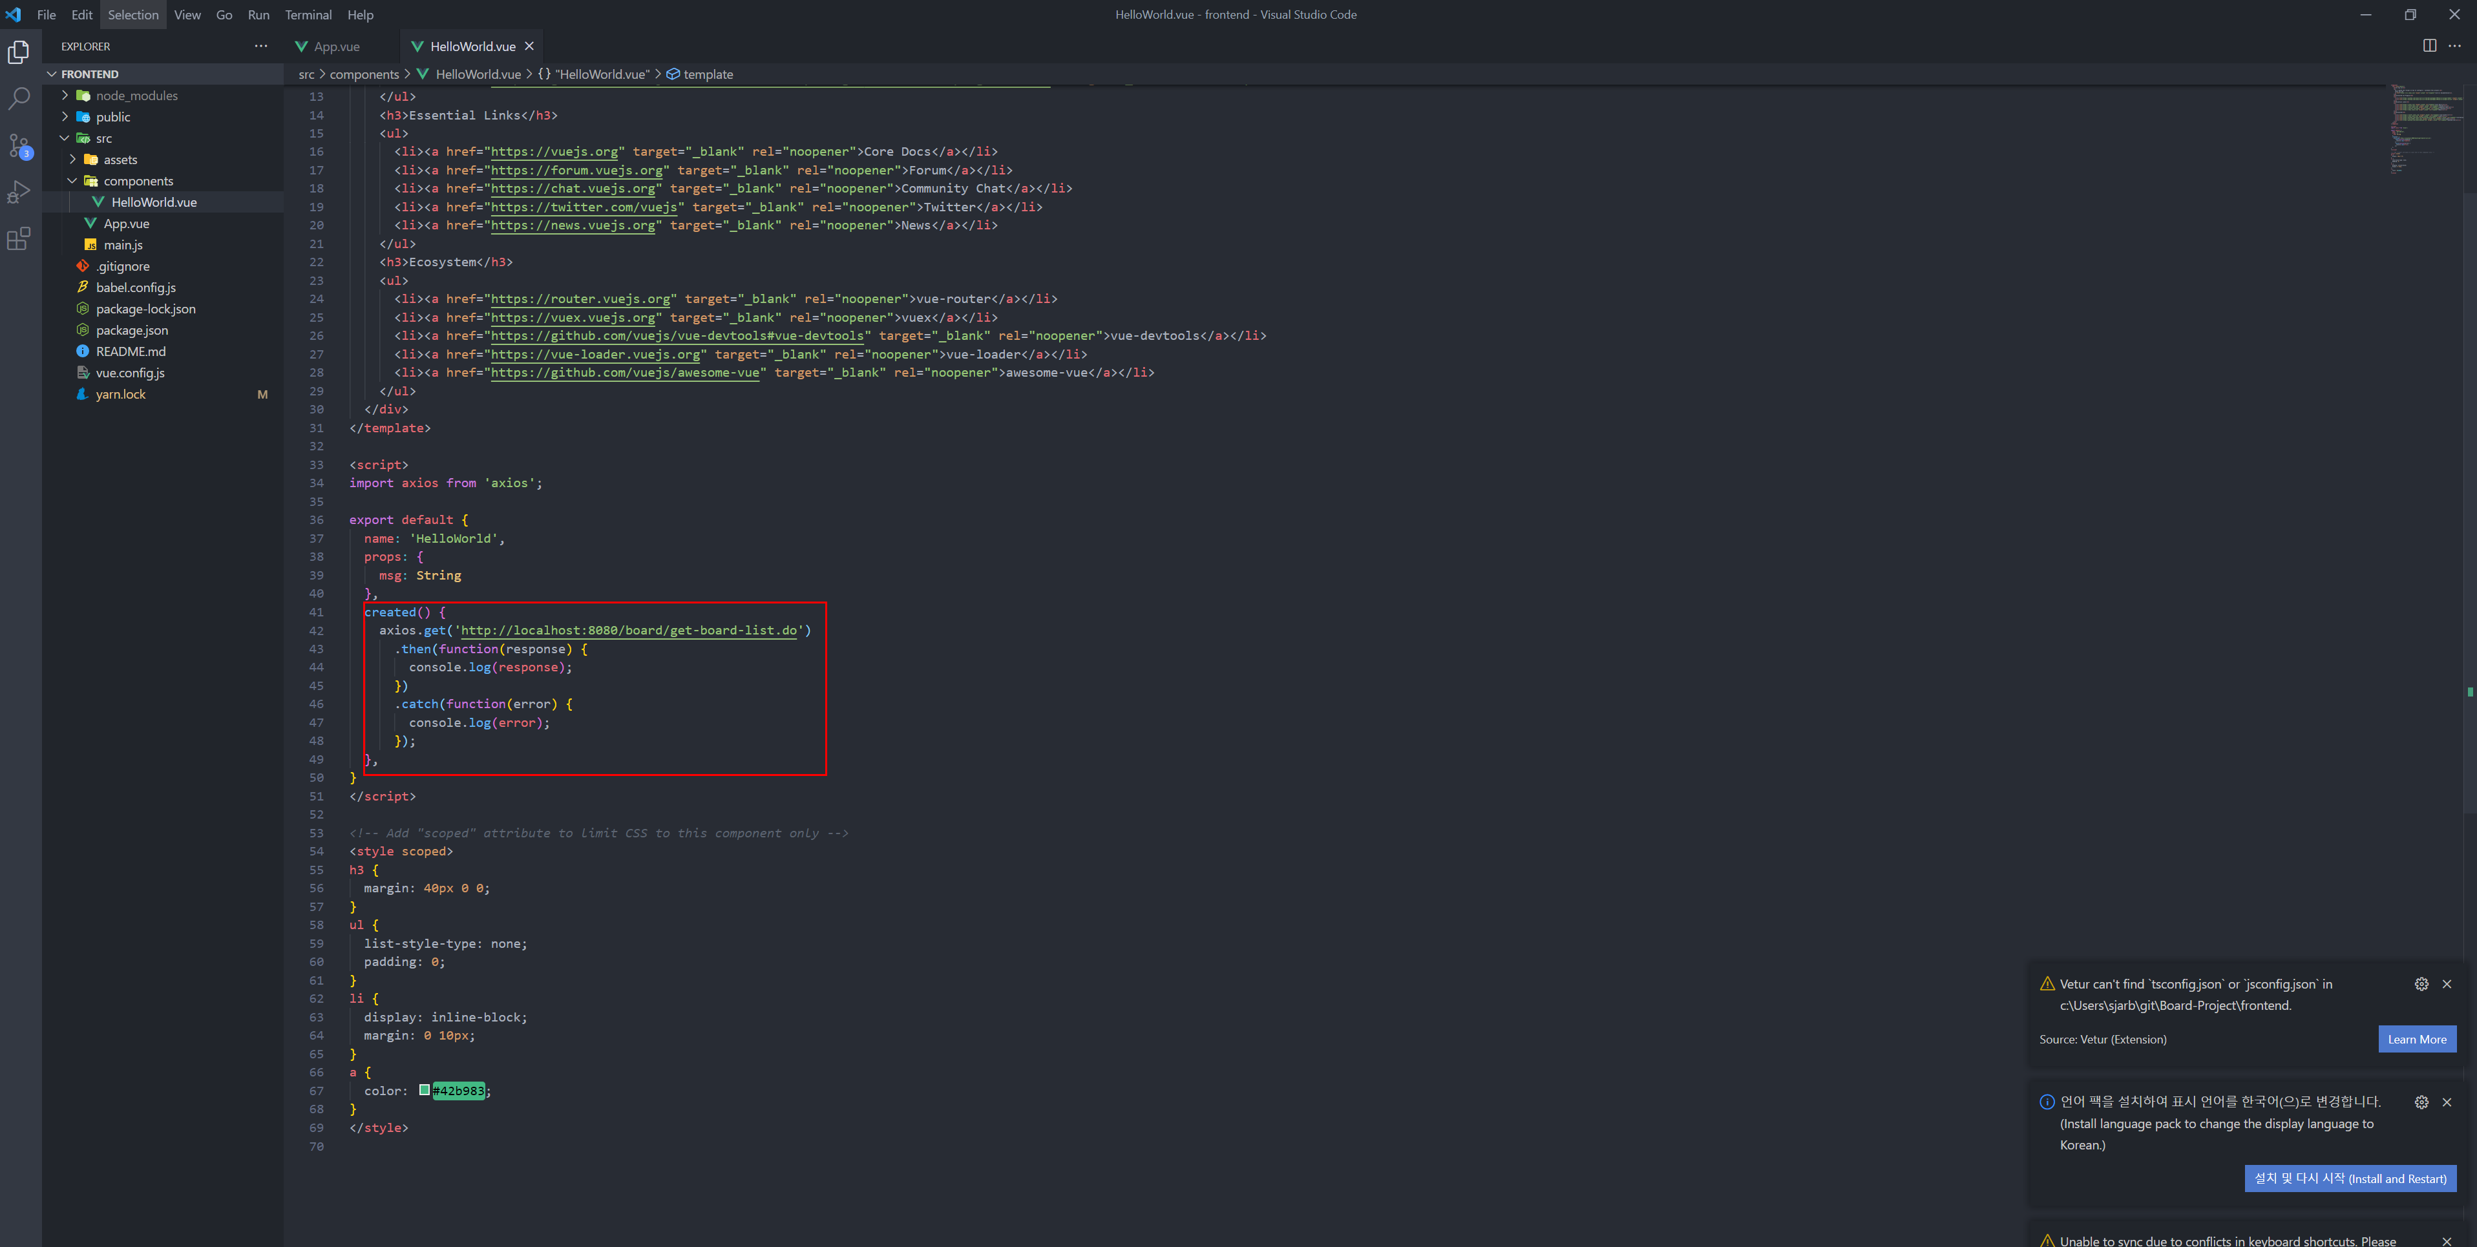Image resolution: width=2477 pixels, height=1247 pixels.
Task: Open the Source Control view icon
Action: tap(18, 145)
